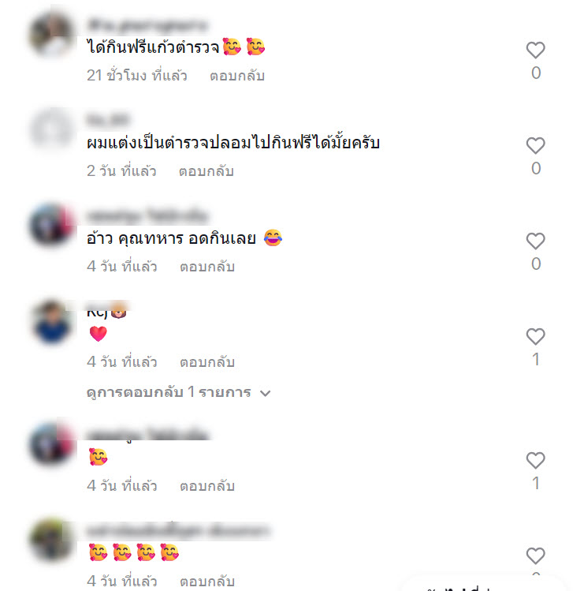Viewport: 584px width, 591px height.
Task: Like the comment about ตำรวจปลอม
Action: 535,145
